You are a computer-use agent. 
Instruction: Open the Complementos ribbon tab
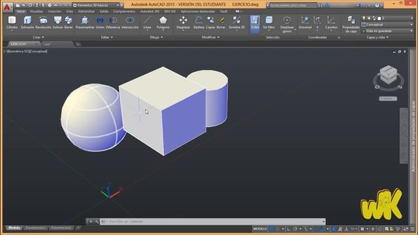coord(124,12)
